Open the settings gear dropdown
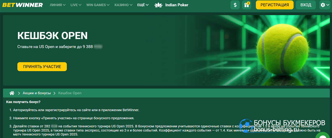Screen dimensions: 332x138 tap(325, 5)
